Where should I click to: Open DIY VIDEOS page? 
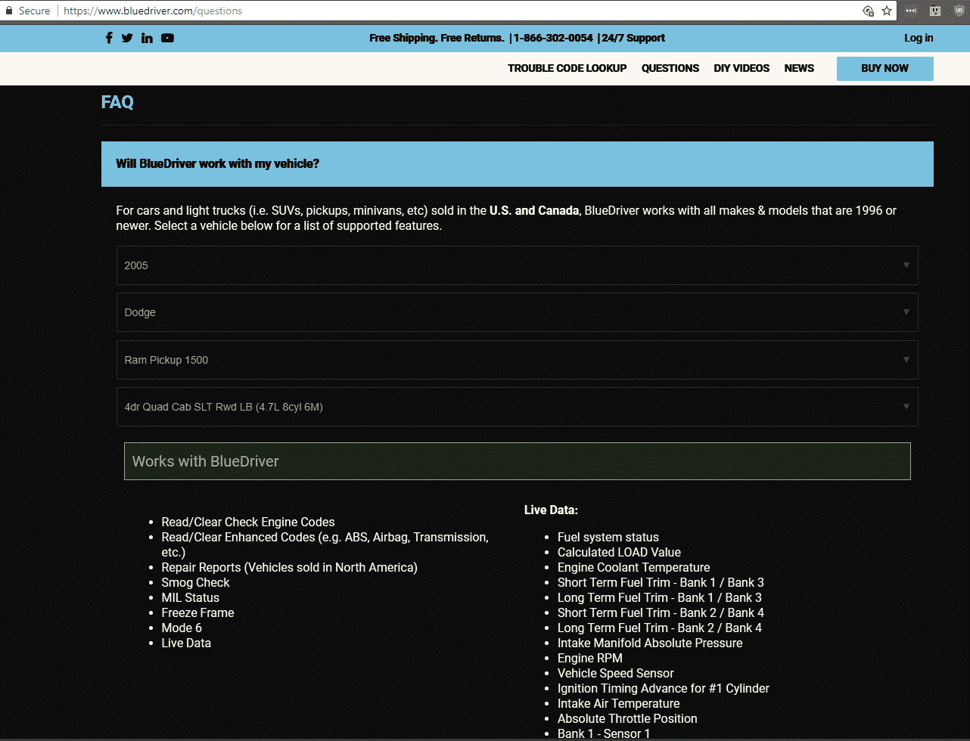pos(741,68)
